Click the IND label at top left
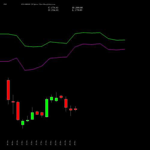 click(5, 4)
